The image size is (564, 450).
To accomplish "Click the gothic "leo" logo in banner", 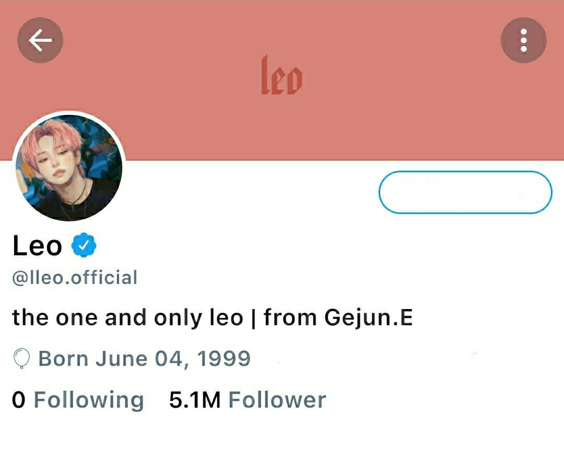I will click(x=281, y=76).
